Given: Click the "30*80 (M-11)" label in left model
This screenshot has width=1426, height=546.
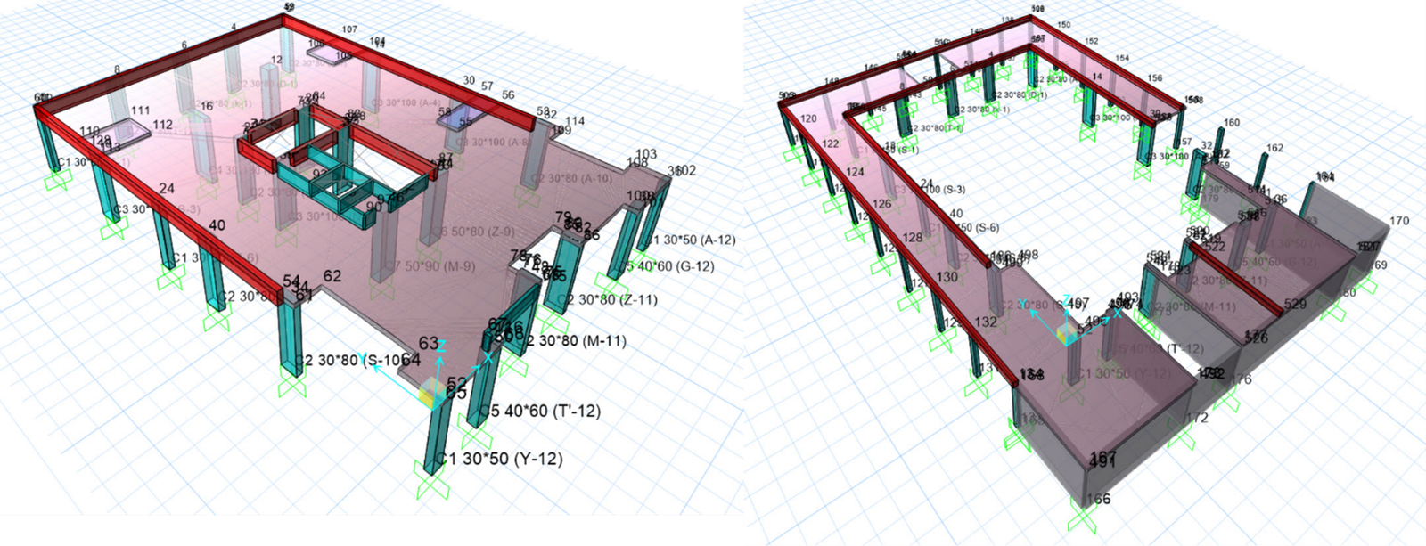Looking at the screenshot, I should [x=582, y=340].
